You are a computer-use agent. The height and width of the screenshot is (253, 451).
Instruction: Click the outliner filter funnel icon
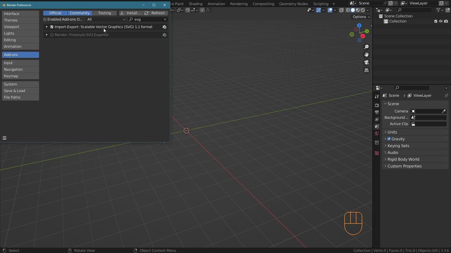tap(438, 10)
